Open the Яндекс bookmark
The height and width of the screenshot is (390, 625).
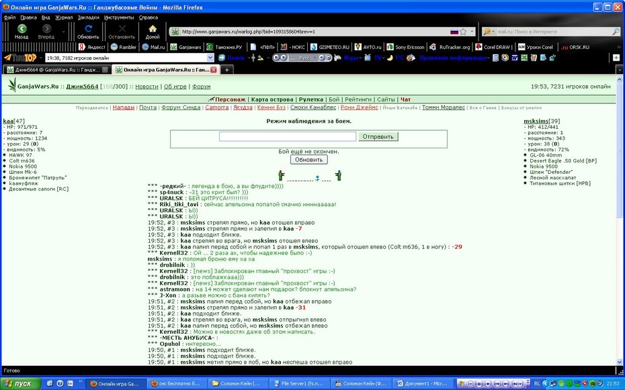[92, 47]
